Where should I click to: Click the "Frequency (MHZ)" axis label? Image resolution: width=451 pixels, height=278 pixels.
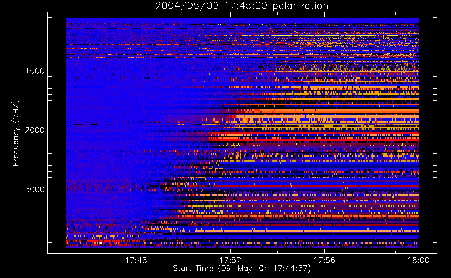pyautogui.click(x=16, y=133)
